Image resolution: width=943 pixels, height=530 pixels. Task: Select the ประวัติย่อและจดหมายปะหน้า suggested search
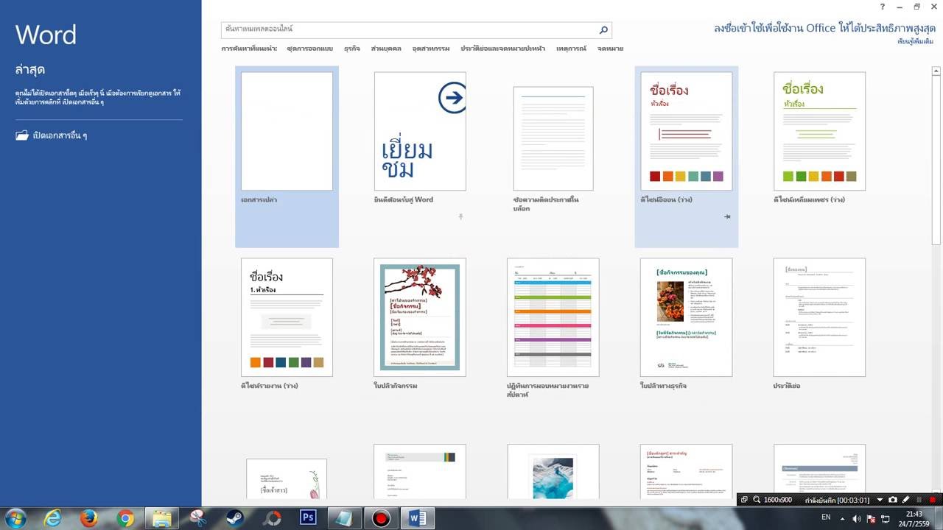point(503,49)
